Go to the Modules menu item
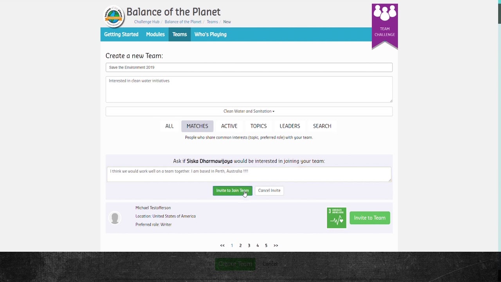The height and width of the screenshot is (282, 501). [x=155, y=34]
